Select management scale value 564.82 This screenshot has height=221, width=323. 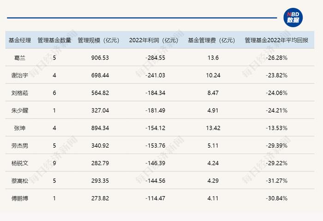[x=100, y=93]
